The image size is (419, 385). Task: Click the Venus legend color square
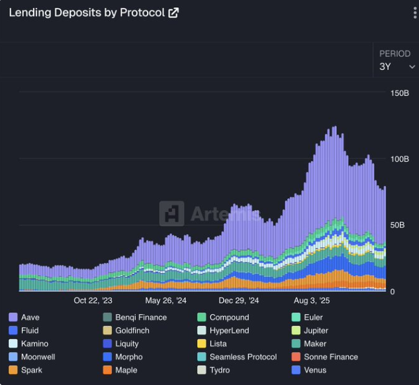[297, 370]
